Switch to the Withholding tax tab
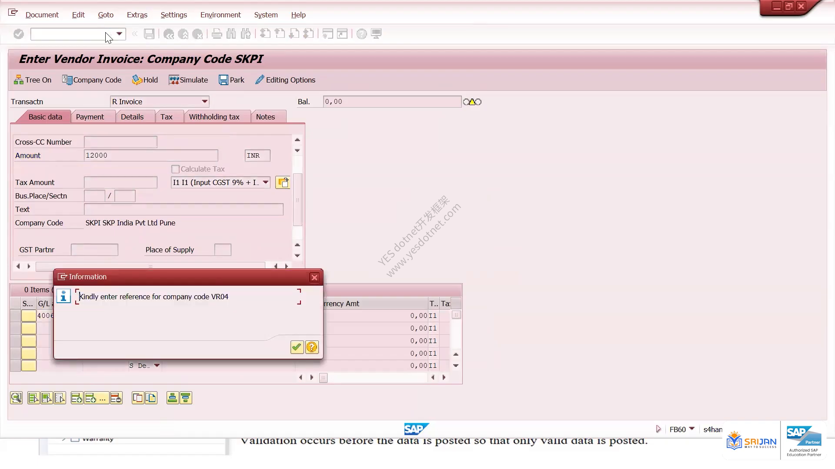 (x=214, y=117)
